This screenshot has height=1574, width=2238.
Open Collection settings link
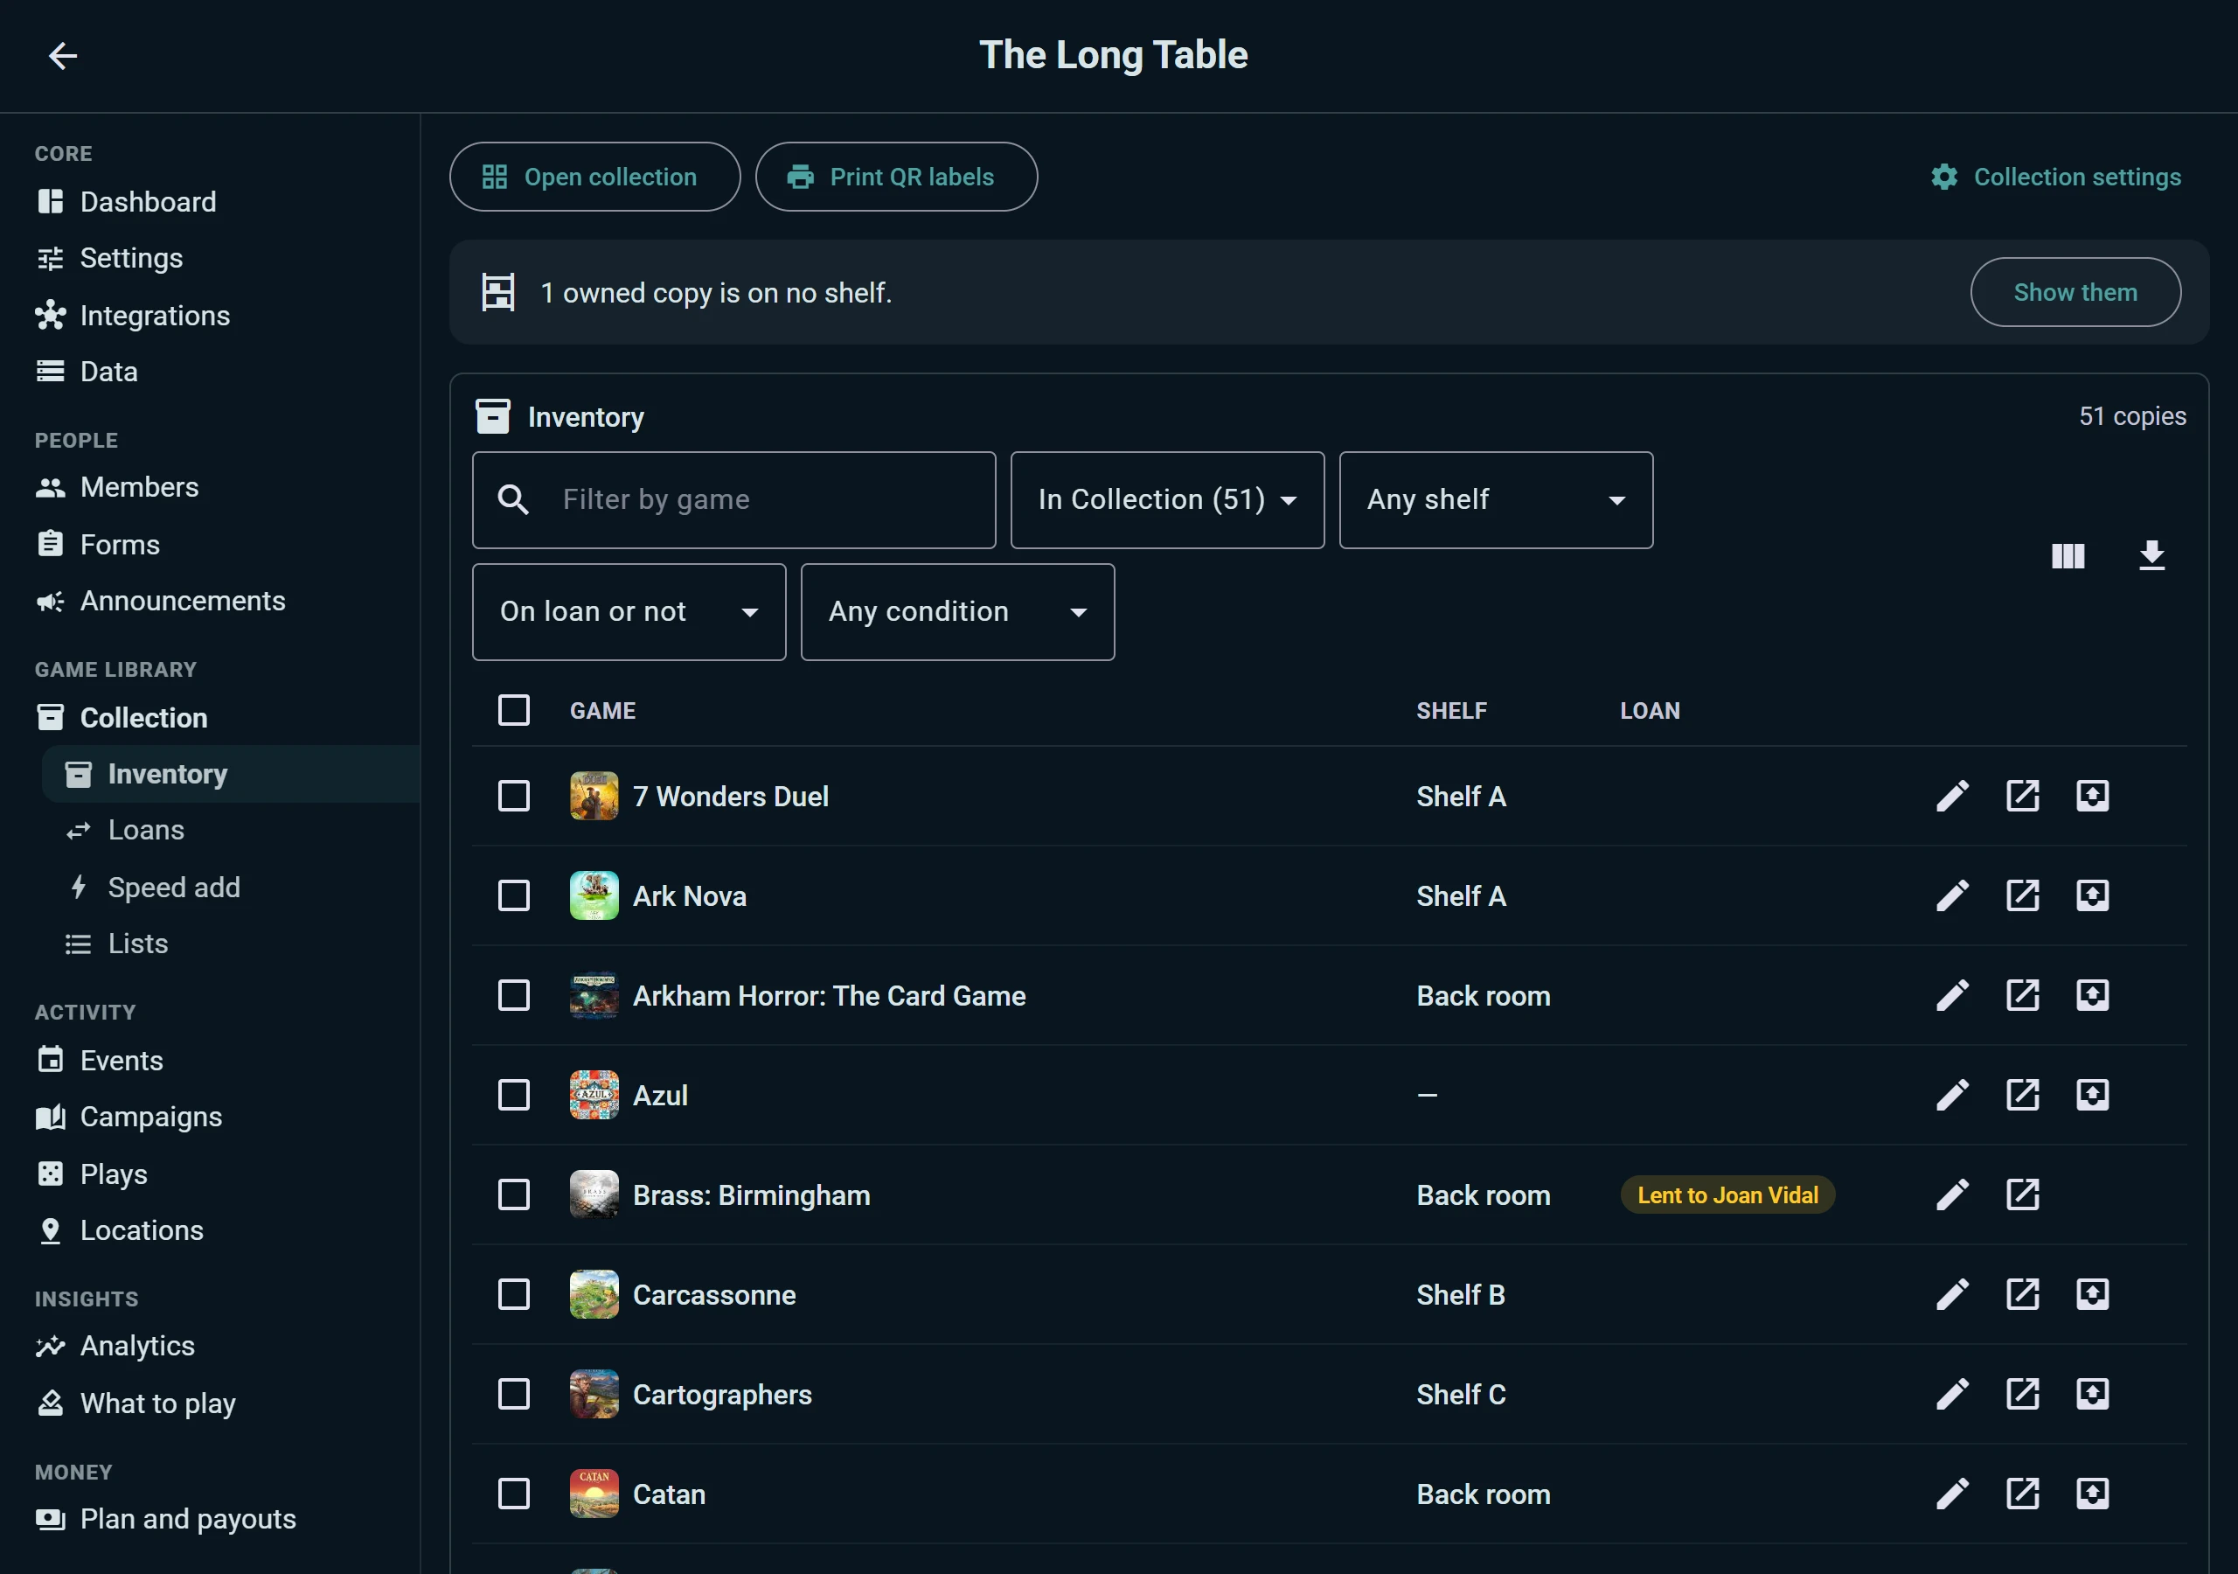click(x=2055, y=177)
